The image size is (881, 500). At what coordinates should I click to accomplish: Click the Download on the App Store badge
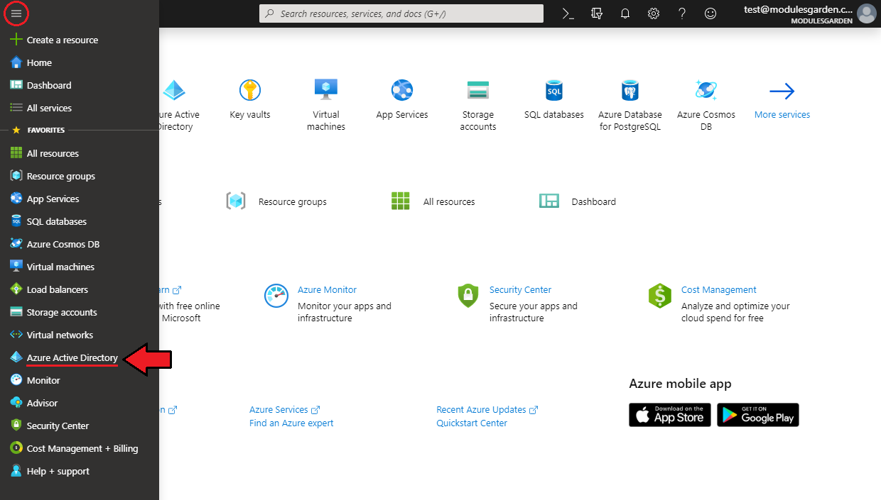(670, 415)
